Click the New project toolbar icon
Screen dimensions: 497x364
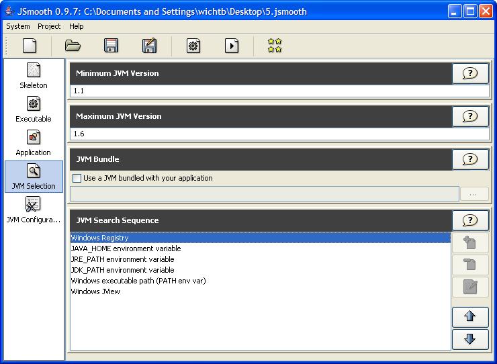pos(30,46)
